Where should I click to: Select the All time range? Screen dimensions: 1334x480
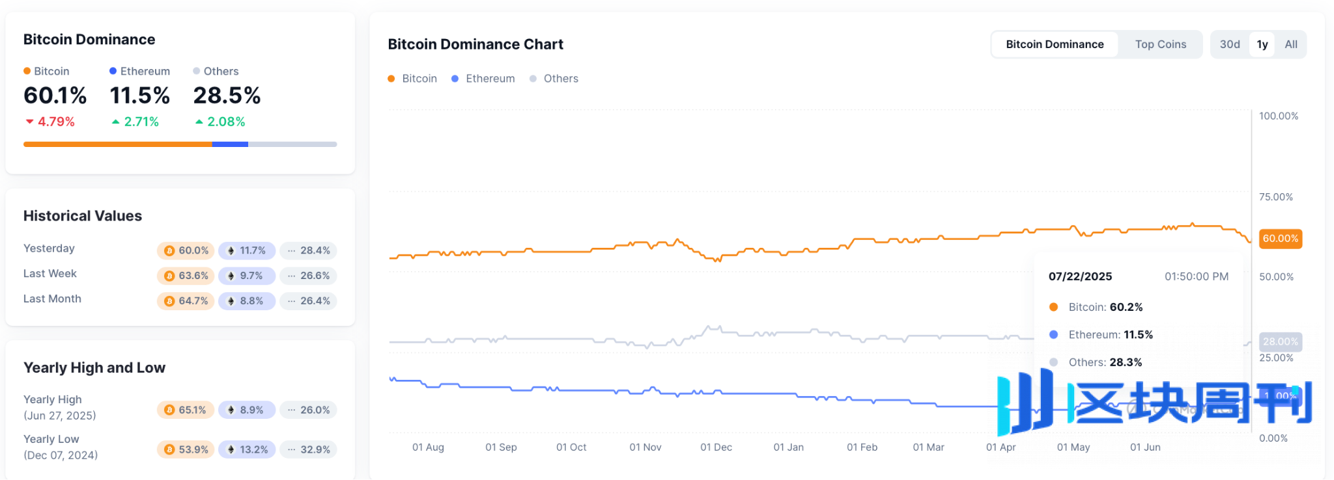[x=1291, y=44]
